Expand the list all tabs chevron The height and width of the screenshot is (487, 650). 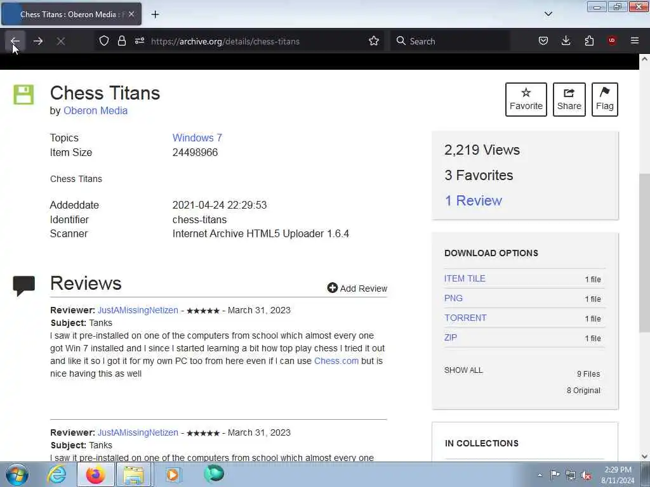click(x=548, y=14)
